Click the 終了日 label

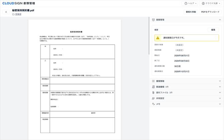pyautogui.click(x=157, y=61)
